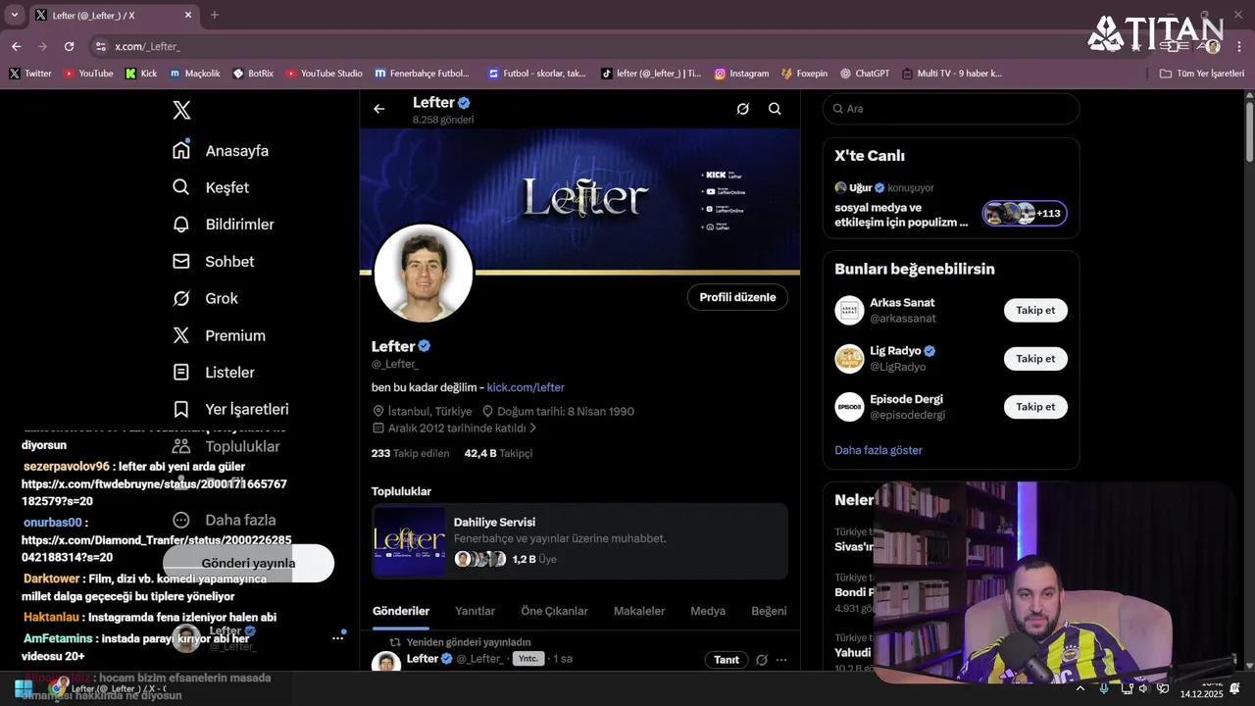The image size is (1255, 706).
Task: Reload the page with refresh icon
Action: 69,46
